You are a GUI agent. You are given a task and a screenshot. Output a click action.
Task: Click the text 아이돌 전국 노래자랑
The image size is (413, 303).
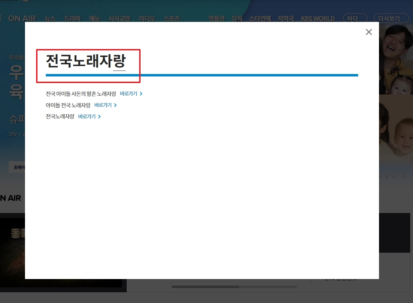68,105
